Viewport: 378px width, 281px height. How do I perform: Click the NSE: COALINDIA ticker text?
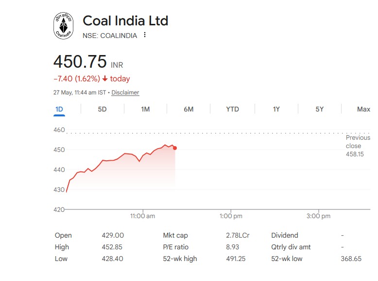click(x=110, y=36)
